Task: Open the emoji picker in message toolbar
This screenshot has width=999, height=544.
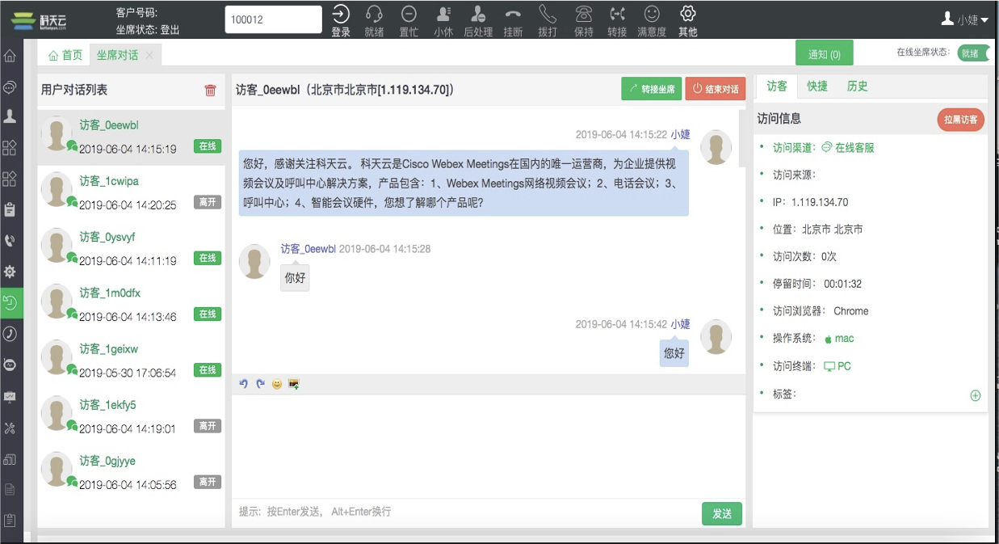Action: (277, 384)
